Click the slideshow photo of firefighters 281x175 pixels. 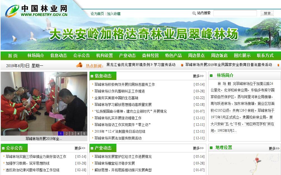tap(44, 102)
